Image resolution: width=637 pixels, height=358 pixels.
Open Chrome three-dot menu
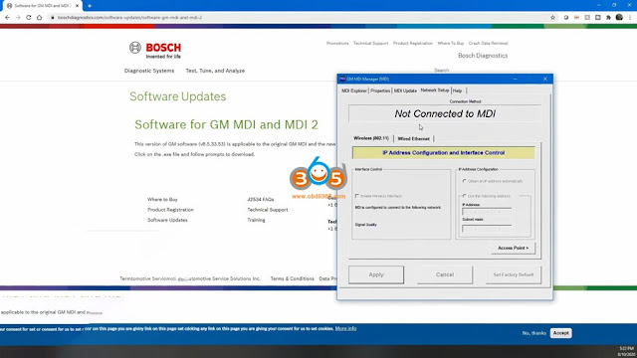tap(630, 18)
